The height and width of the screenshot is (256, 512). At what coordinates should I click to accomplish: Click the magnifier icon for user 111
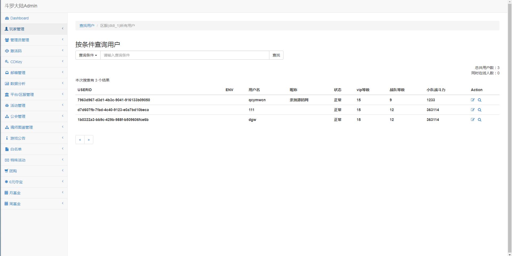tap(479, 110)
